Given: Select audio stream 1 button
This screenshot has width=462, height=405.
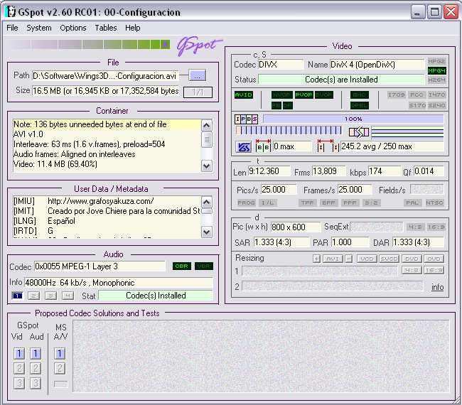Looking at the screenshot, I should [17, 296].
